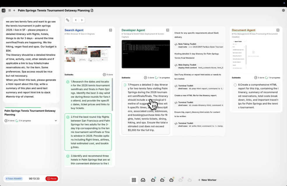The image size is (287, 186).
Task: Click code icon beside Web Deploy Toolkit
Action: click(176, 65)
